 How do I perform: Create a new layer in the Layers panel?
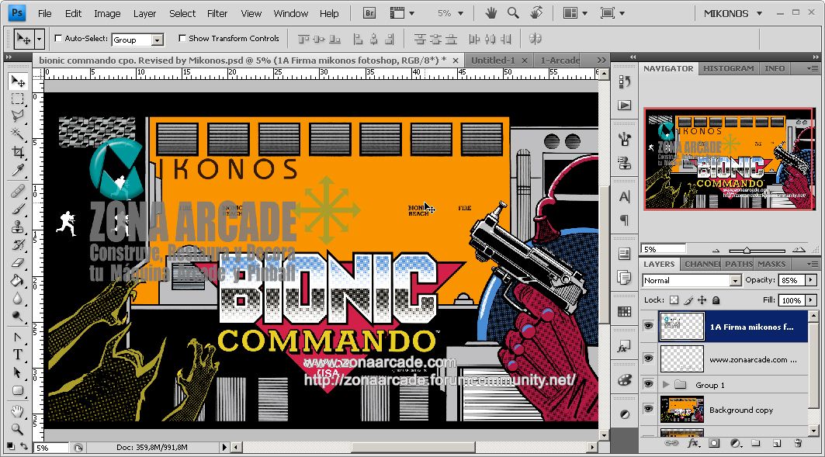click(777, 443)
